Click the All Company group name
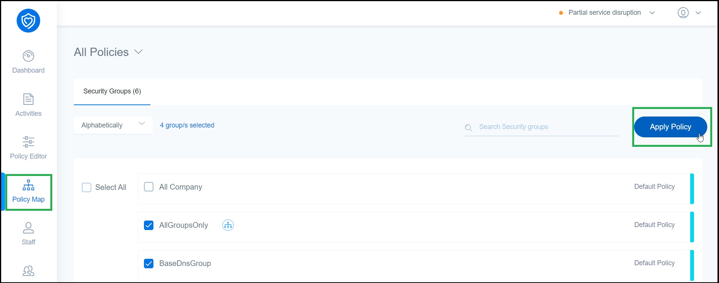This screenshot has height=283, width=719. click(x=181, y=187)
